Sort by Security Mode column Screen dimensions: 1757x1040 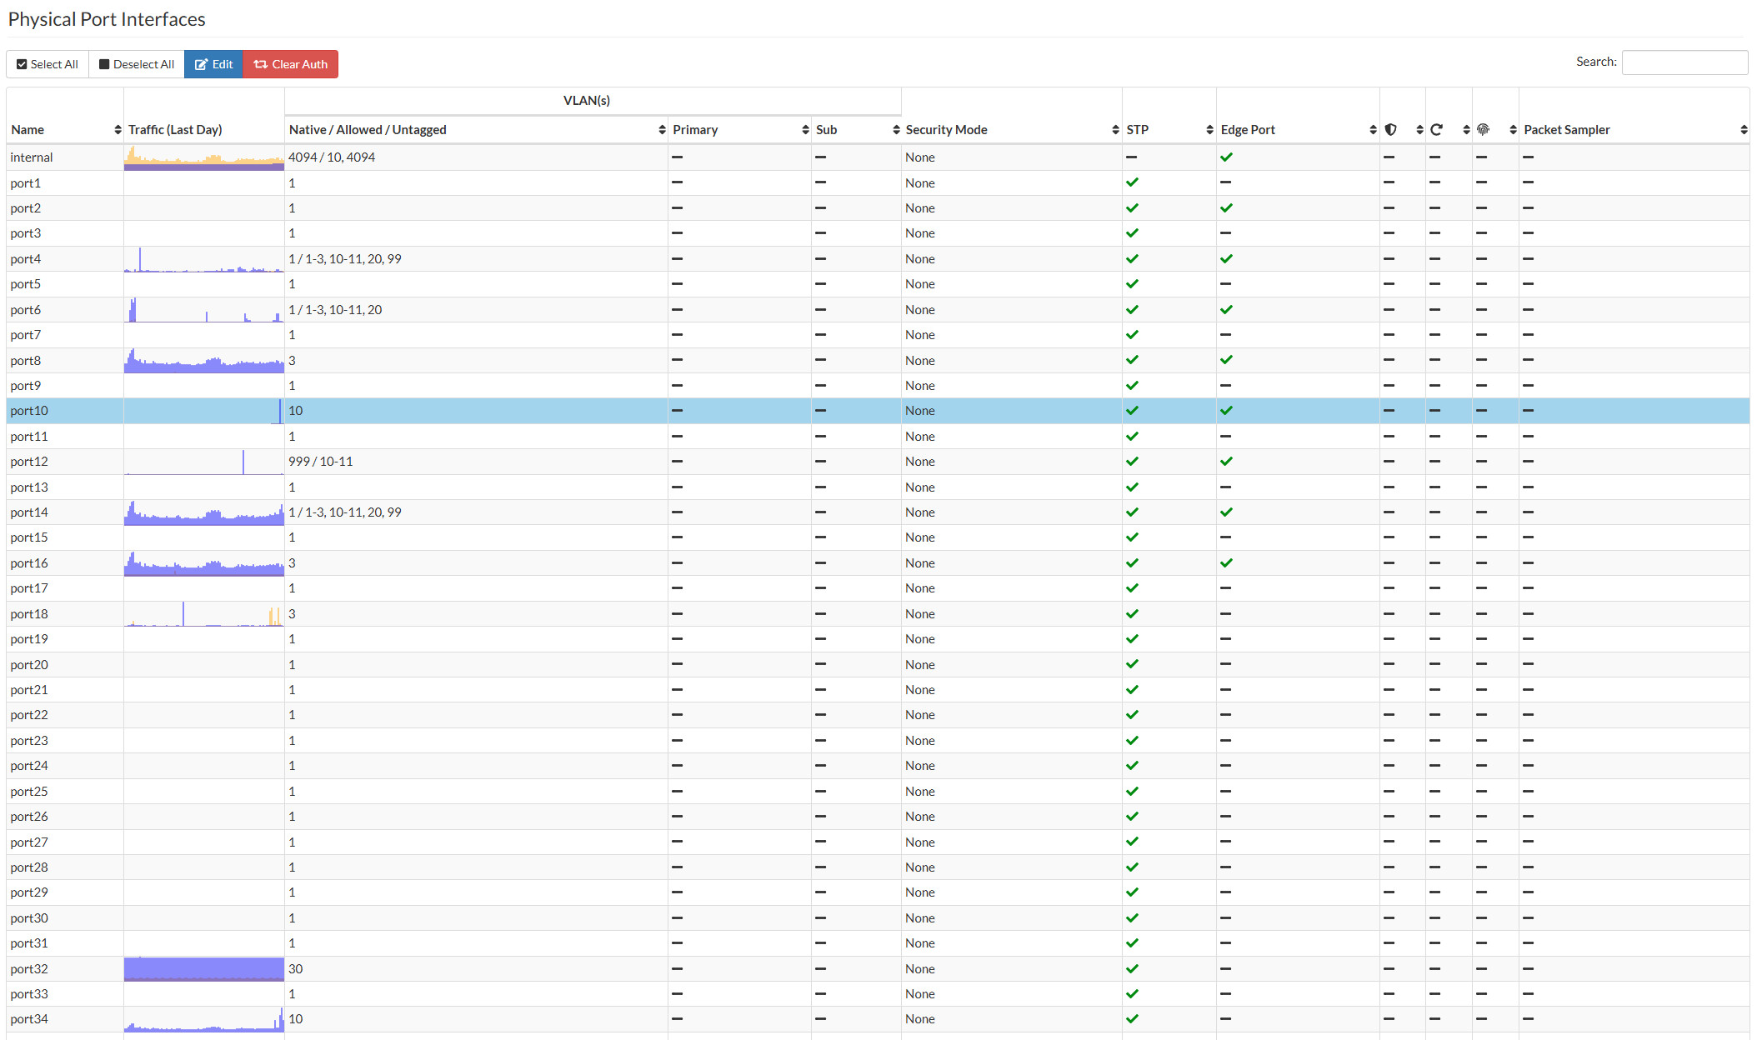1011,129
